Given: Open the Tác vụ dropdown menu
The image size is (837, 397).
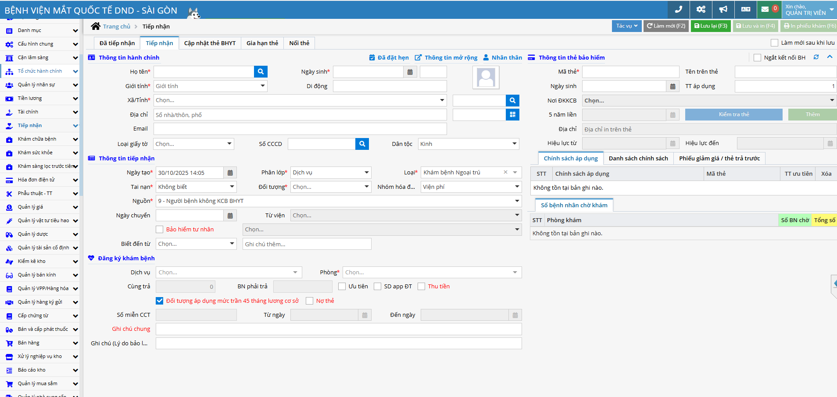Looking at the screenshot, I should pos(626,26).
